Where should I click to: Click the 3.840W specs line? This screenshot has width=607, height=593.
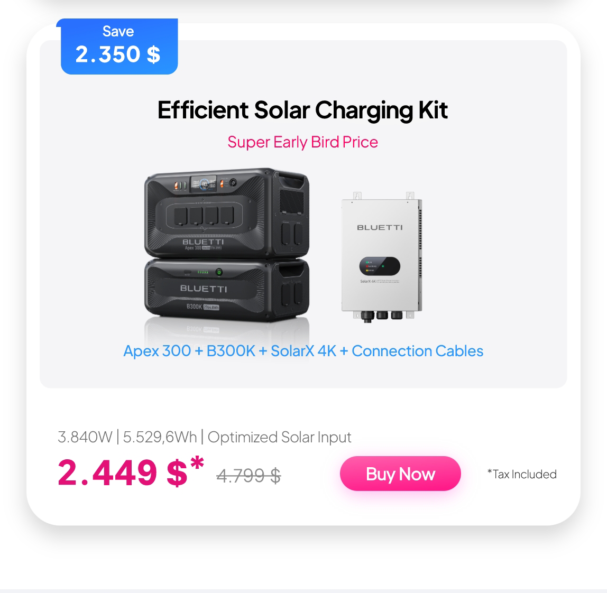click(x=205, y=437)
